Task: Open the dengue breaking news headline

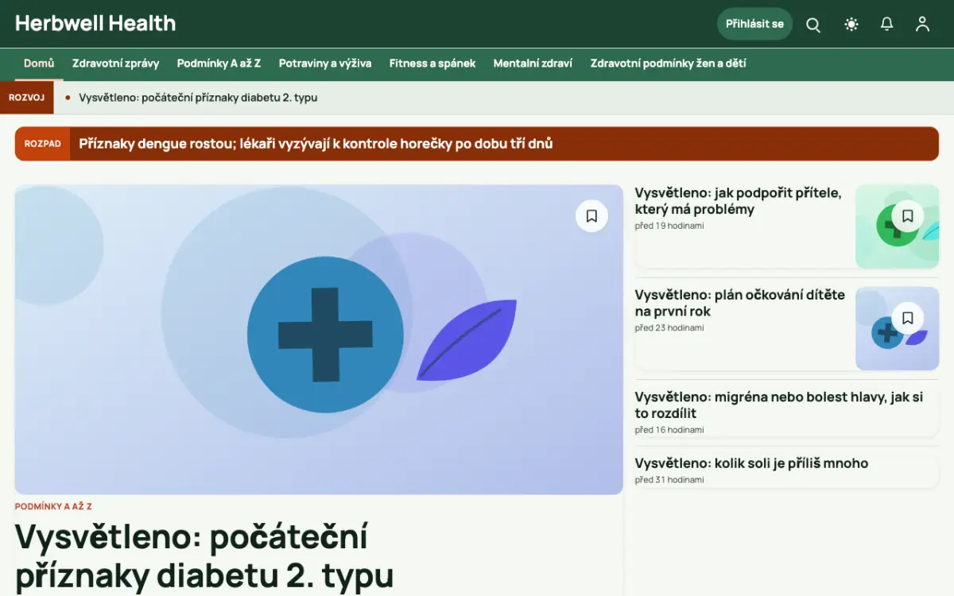Action: 316,144
